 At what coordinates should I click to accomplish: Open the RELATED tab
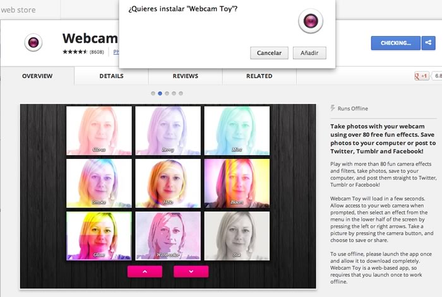[x=260, y=76]
